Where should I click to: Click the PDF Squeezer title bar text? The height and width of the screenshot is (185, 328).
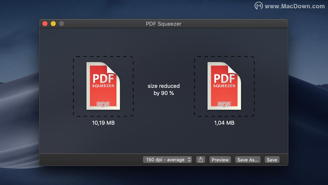pyautogui.click(x=164, y=24)
